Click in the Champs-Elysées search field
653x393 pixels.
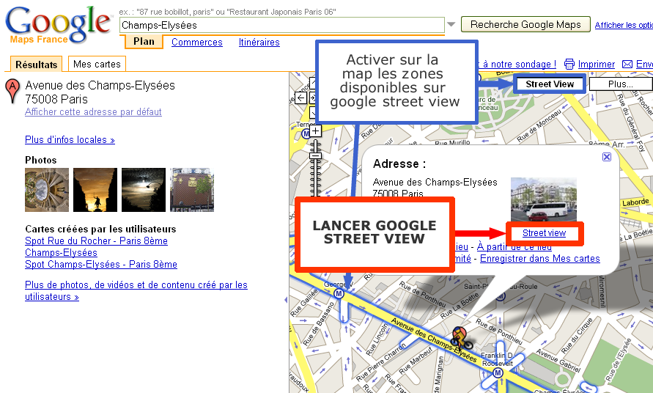tap(282, 25)
